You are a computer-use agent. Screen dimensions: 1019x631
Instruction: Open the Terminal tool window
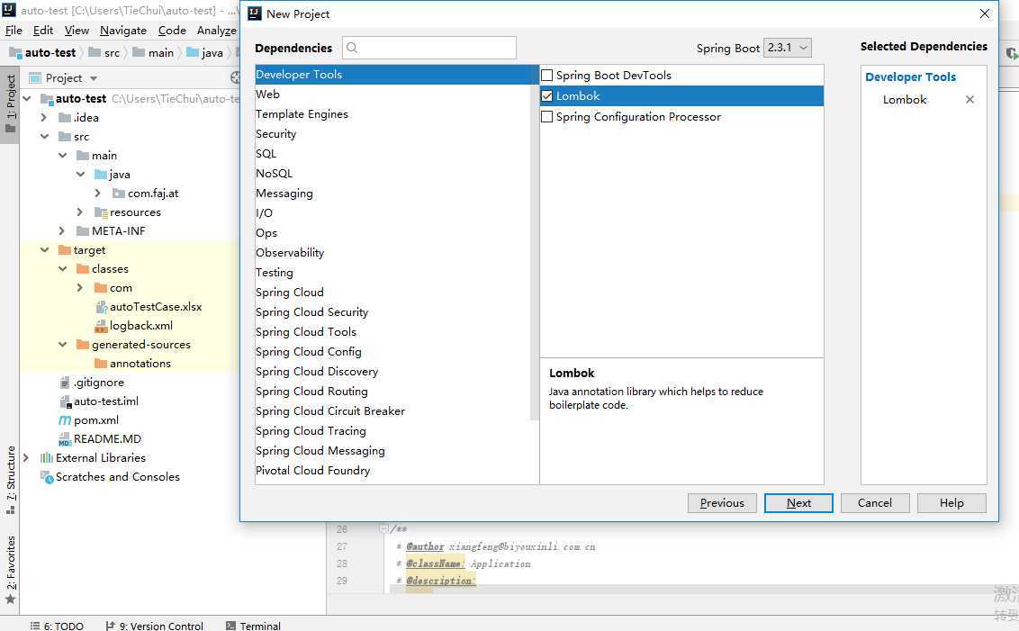pyautogui.click(x=254, y=626)
